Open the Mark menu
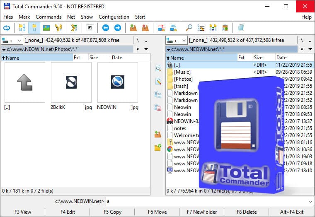Viewport: 315px width, 217px height. coord(24,17)
